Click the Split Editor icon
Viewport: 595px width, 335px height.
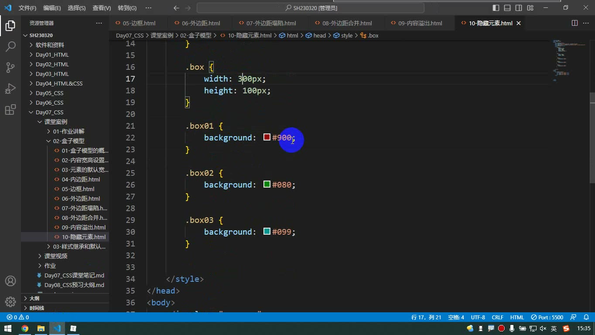[574, 23]
